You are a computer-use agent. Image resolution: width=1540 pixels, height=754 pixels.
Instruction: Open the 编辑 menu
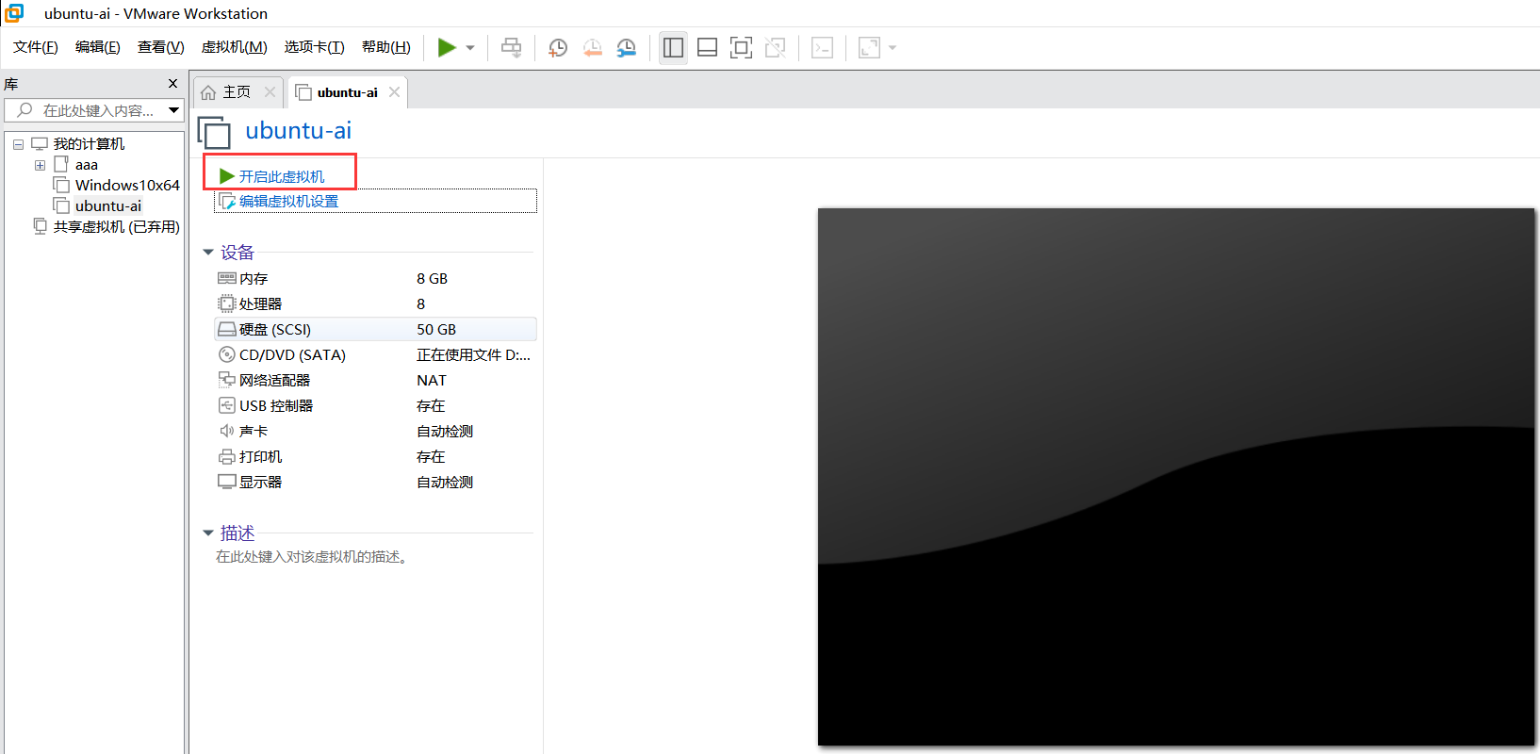(98, 47)
